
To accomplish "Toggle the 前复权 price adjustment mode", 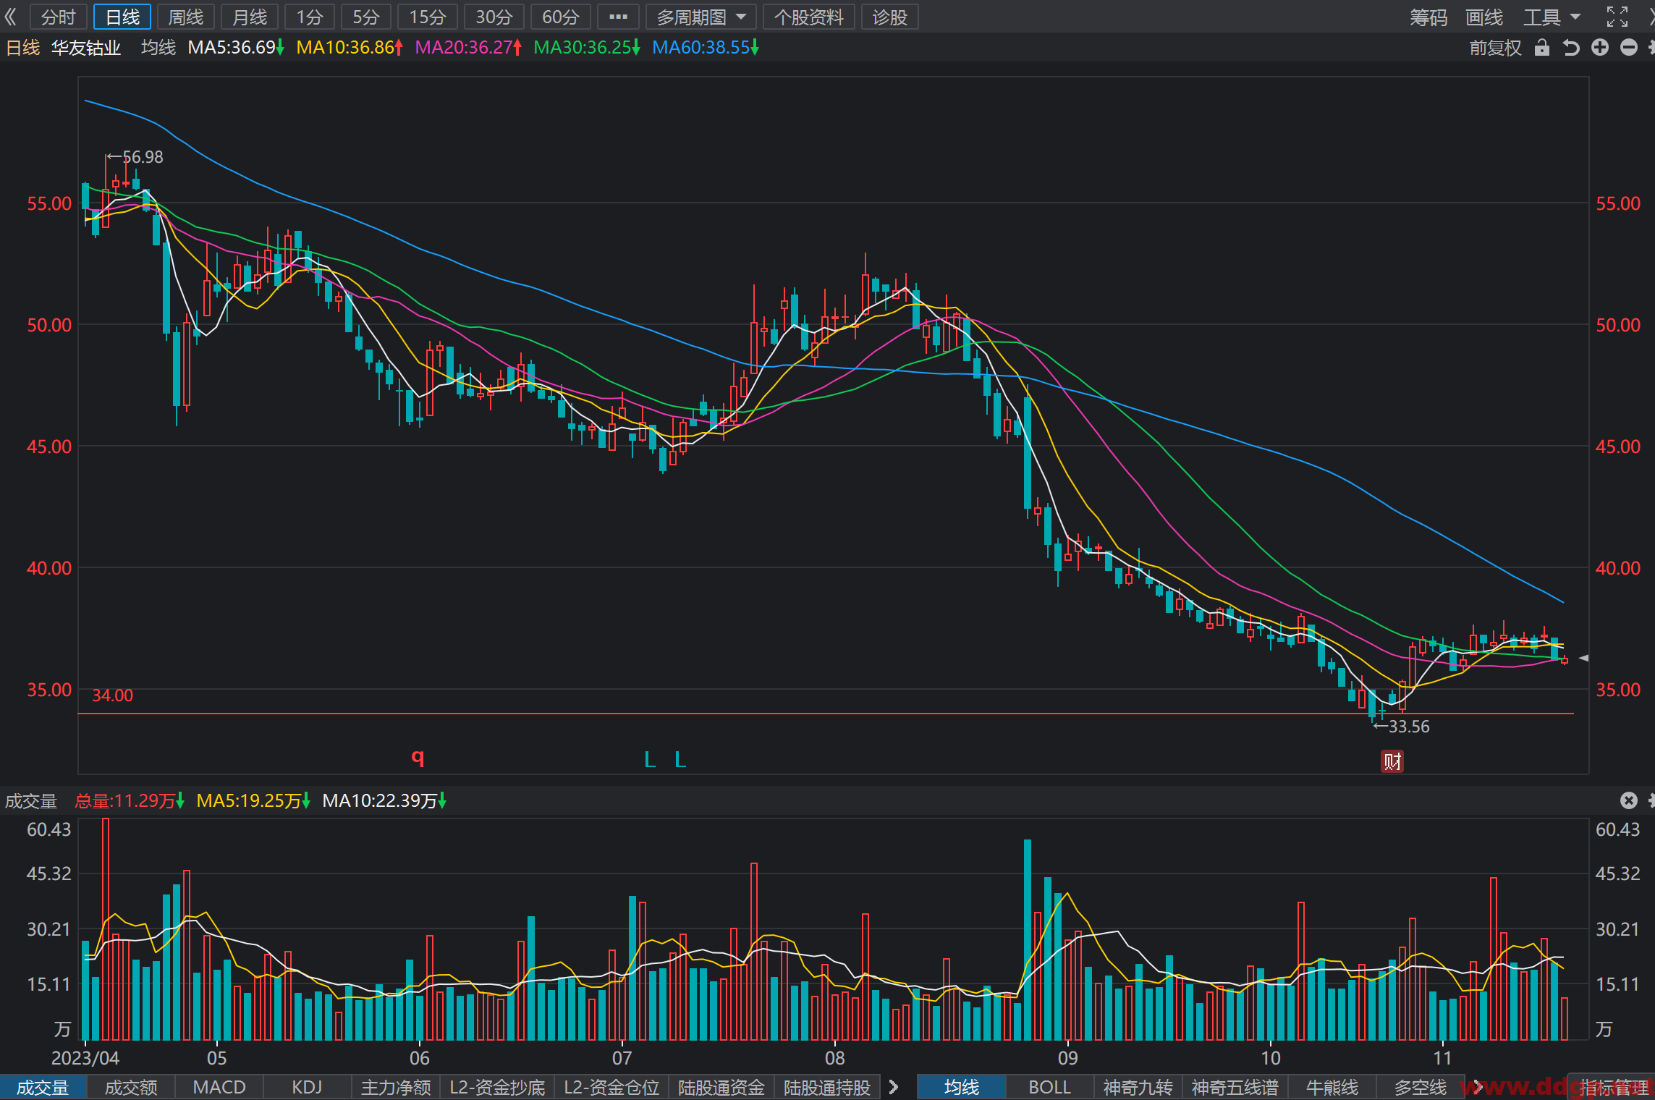I will (x=1495, y=48).
